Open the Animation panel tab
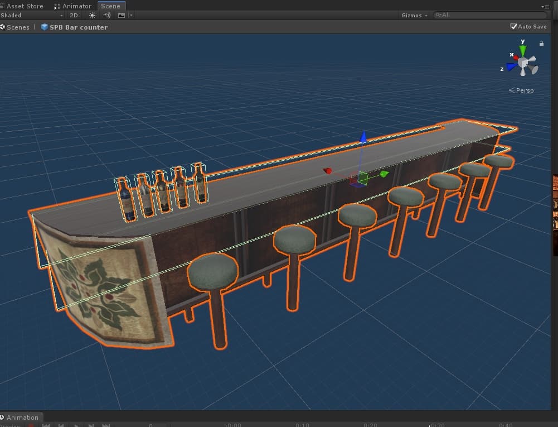The width and height of the screenshot is (558, 427). click(x=22, y=417)
